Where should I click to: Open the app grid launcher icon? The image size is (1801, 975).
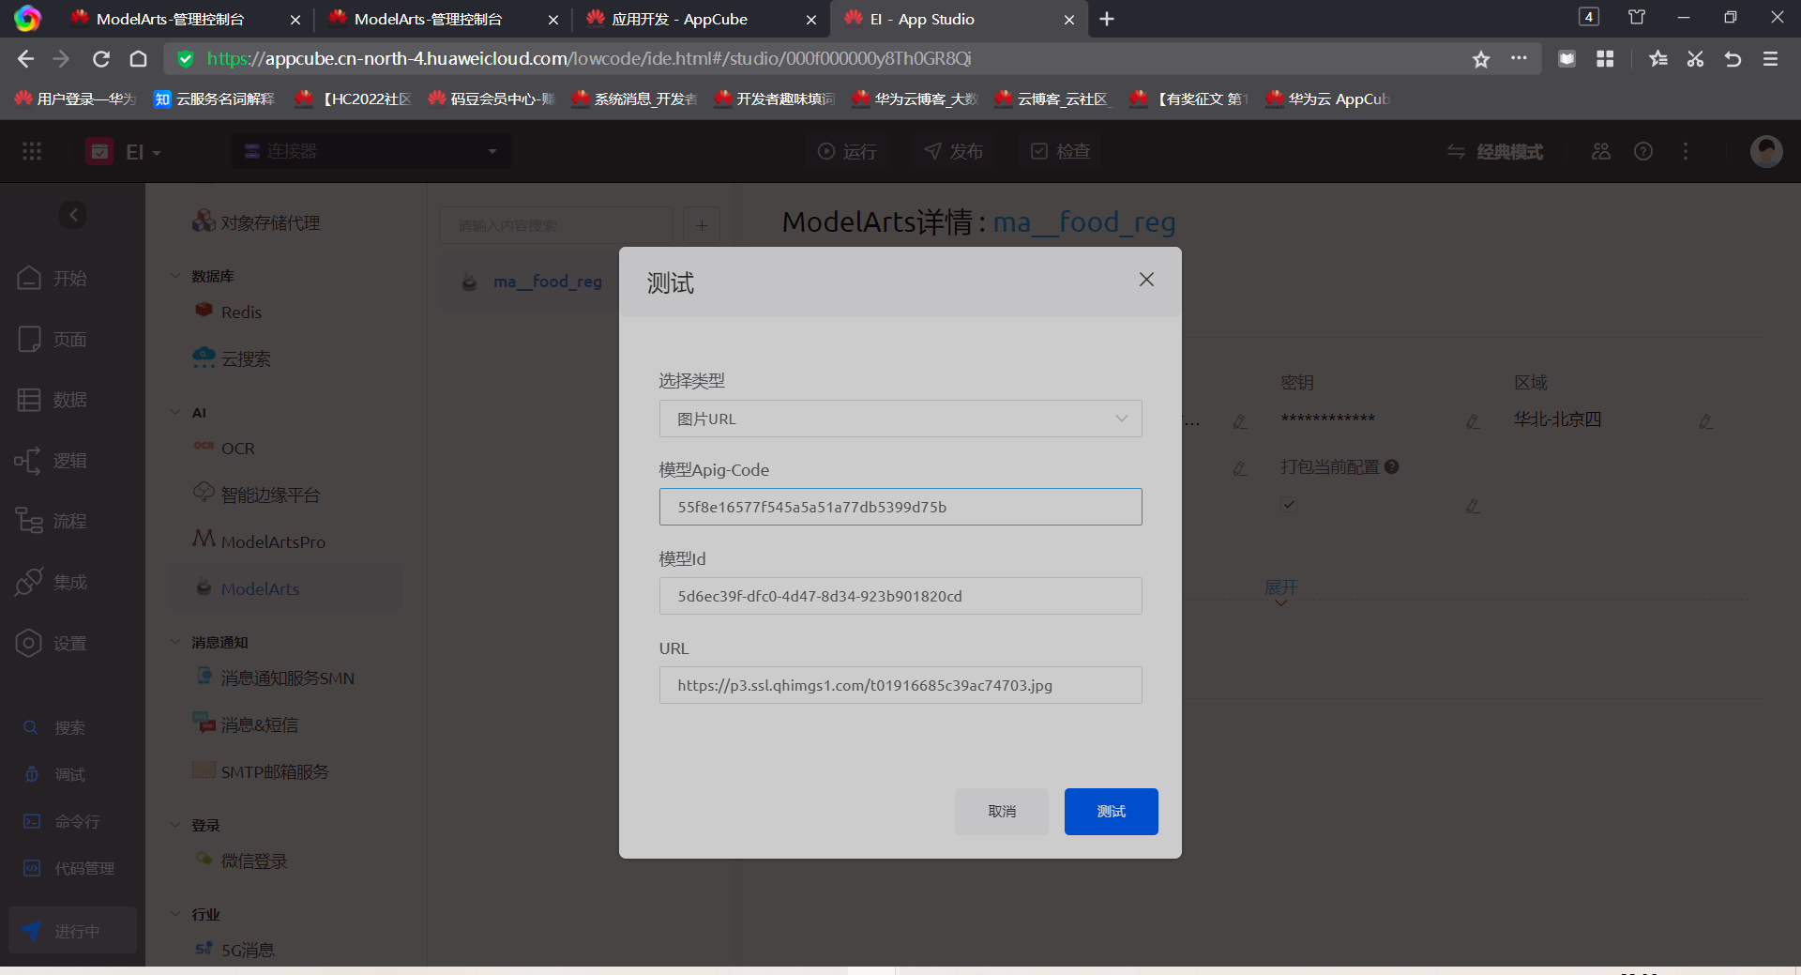click(32, 151)
